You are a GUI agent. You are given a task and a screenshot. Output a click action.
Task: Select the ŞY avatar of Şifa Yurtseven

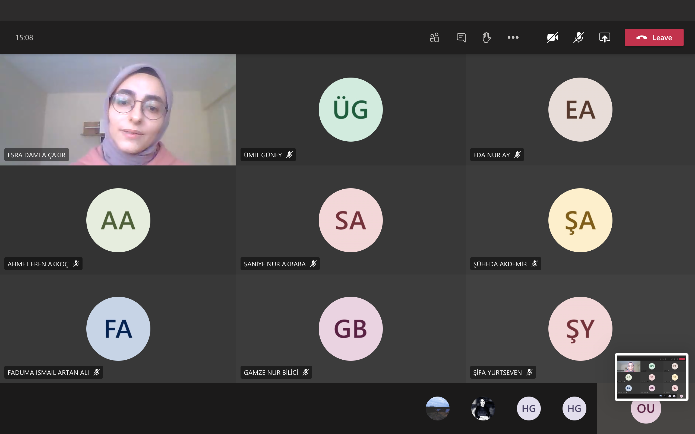[x=580, y=329]
